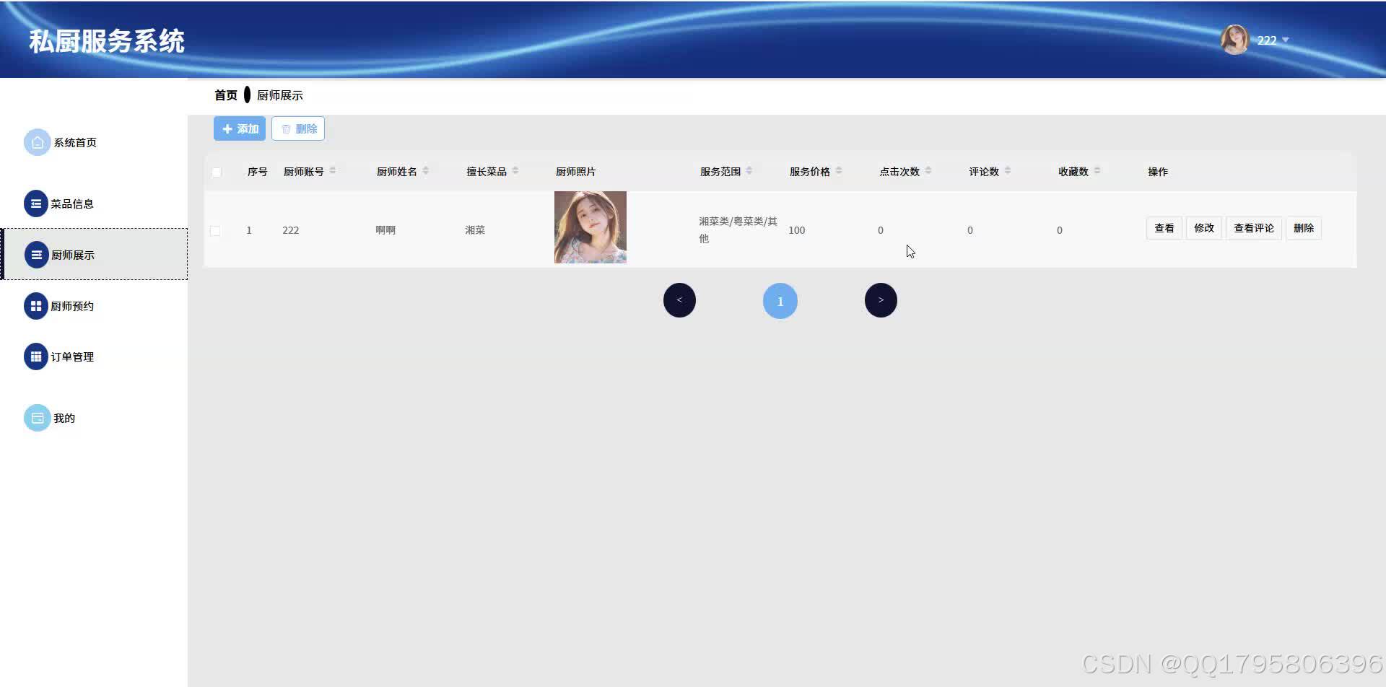Screen dimensions: 1386x687
Task: Check the select-all checkbox in table header
Action: [216, 172]
